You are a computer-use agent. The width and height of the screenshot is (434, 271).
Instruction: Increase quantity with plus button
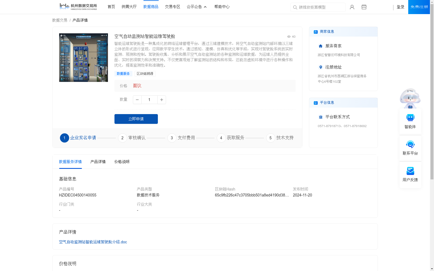point(162,100)
